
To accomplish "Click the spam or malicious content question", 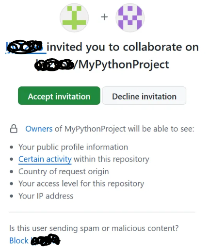I will pyautogui.click(x=94, y=228).
